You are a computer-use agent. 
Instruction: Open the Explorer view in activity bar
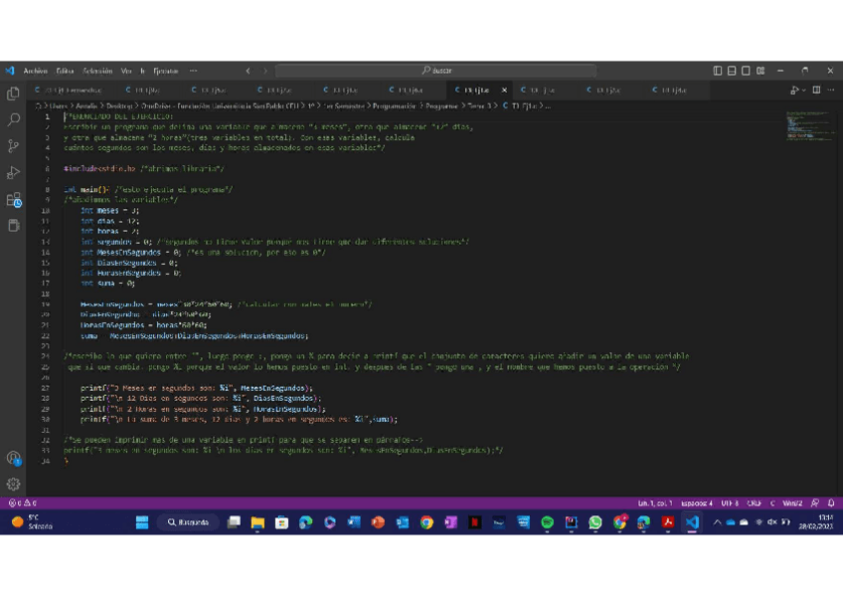pyautogui.click(x=14, y=94)
